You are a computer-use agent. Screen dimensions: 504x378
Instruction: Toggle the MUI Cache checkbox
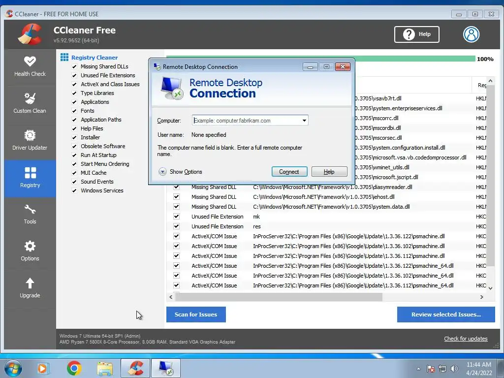click(x=74, y=173)
